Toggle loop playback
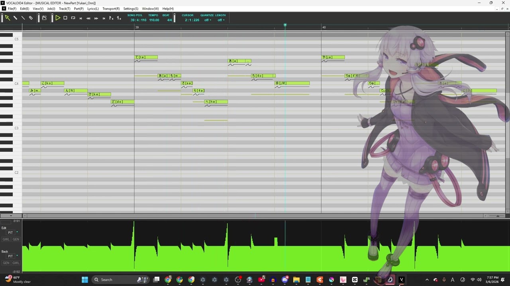The image size is (510, 286). coord(73,18)
